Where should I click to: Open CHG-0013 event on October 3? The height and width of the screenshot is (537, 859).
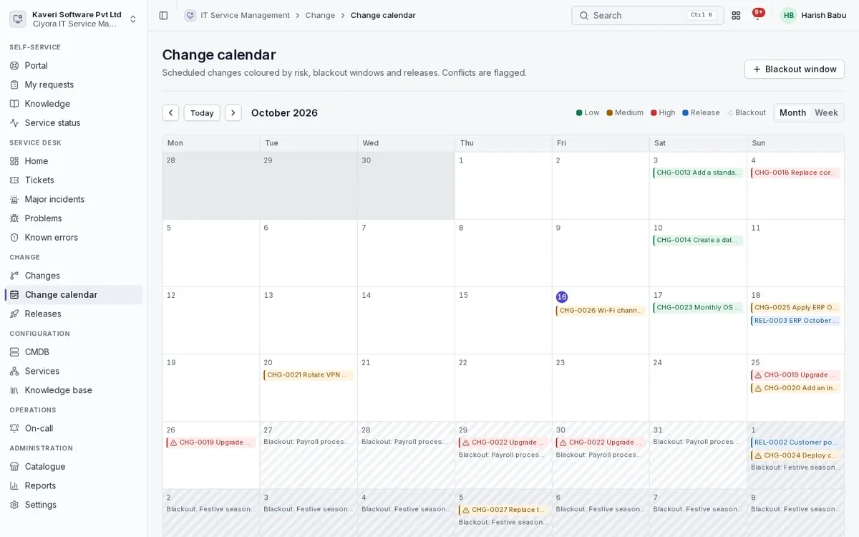[698, 173]
